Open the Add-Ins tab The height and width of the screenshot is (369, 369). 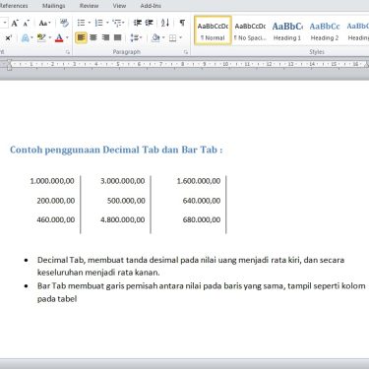pyautogui.click(x=151, y=6)
